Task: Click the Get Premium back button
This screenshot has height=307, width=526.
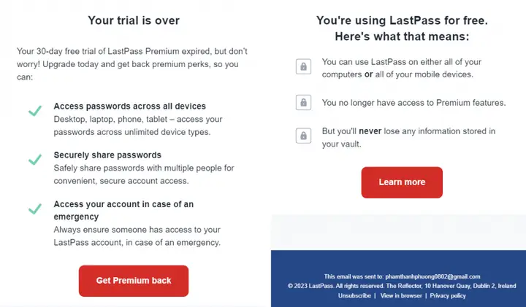Action: click(134, 281)
